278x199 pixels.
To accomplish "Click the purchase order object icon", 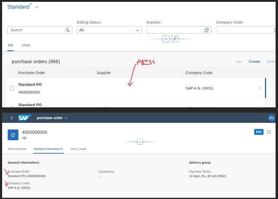I will (x=13, y=135).
